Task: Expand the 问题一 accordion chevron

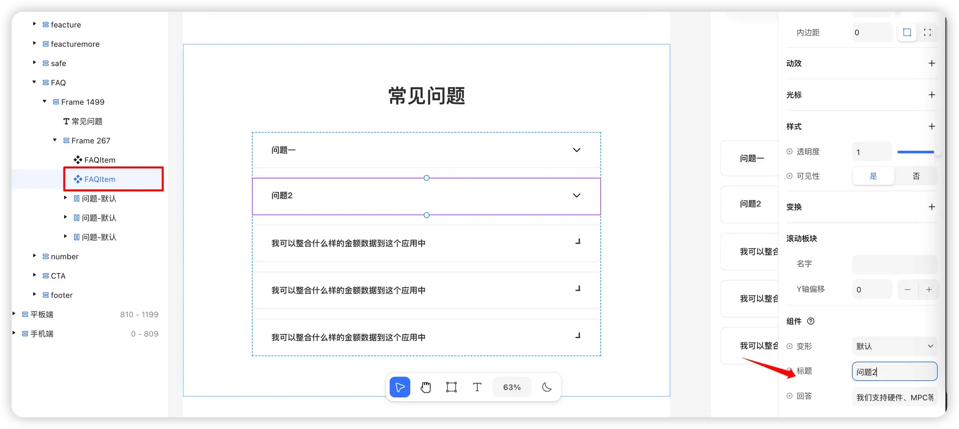Action: (576, 150)
